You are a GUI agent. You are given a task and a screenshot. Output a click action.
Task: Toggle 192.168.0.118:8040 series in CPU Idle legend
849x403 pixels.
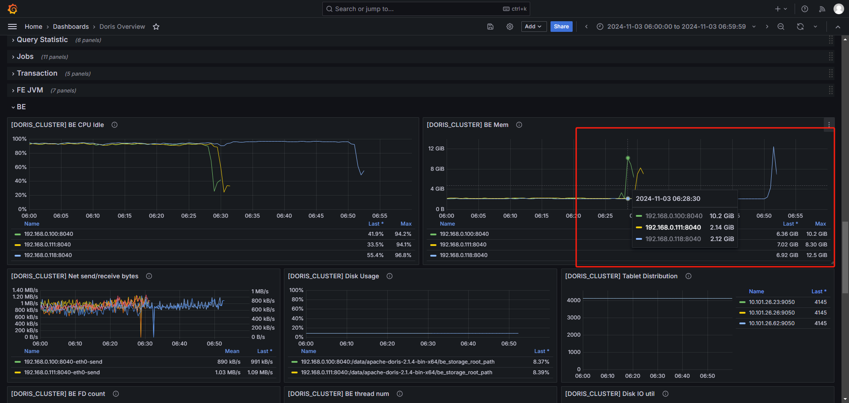point(48,255)
